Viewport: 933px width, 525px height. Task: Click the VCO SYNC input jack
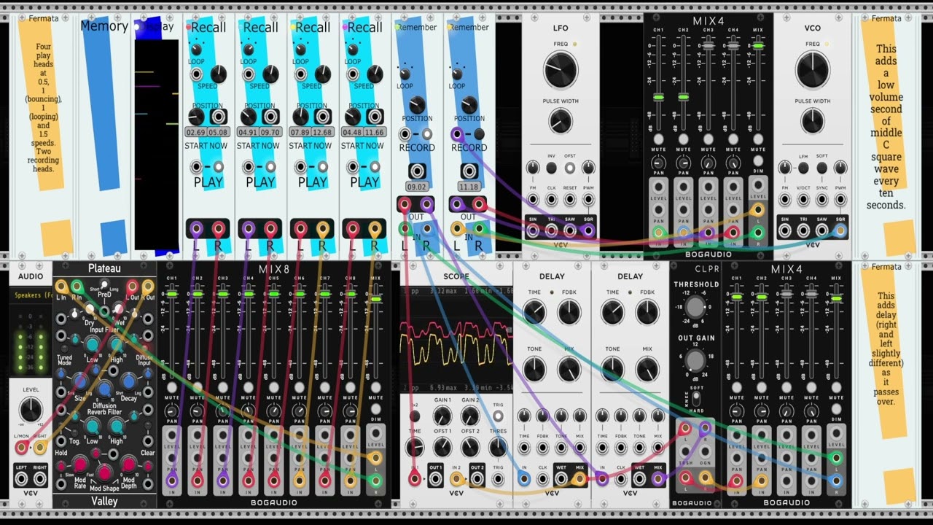pos(822,200)
